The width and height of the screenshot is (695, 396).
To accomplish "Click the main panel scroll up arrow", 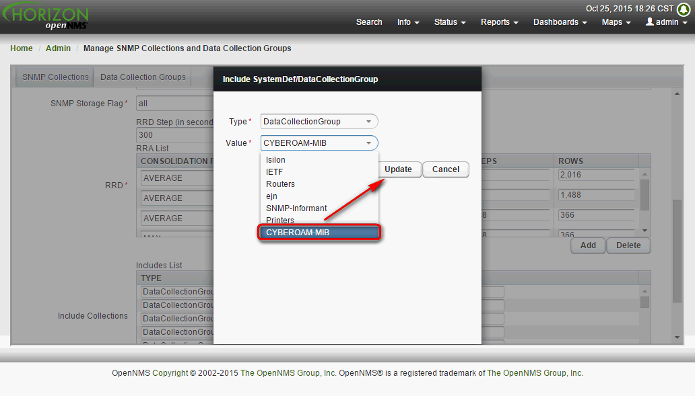I will [x=677, y=94].
